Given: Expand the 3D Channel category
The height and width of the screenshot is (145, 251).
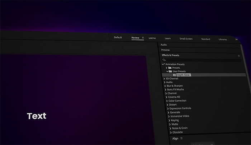Looking at the screenshot, I should (164, 79).
